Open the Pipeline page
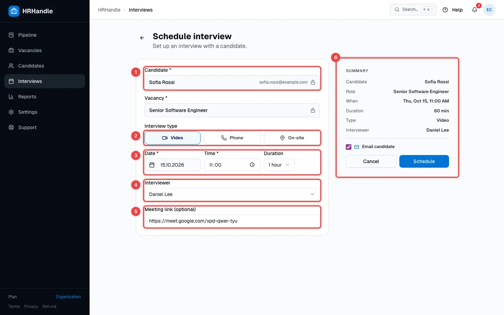The width and height of the screenshot is (504, 315). coord(44,35)
